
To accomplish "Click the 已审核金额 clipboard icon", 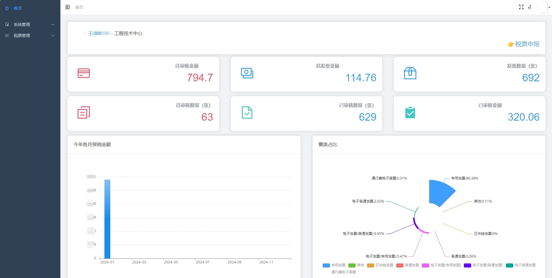I will tap(410, 112).
